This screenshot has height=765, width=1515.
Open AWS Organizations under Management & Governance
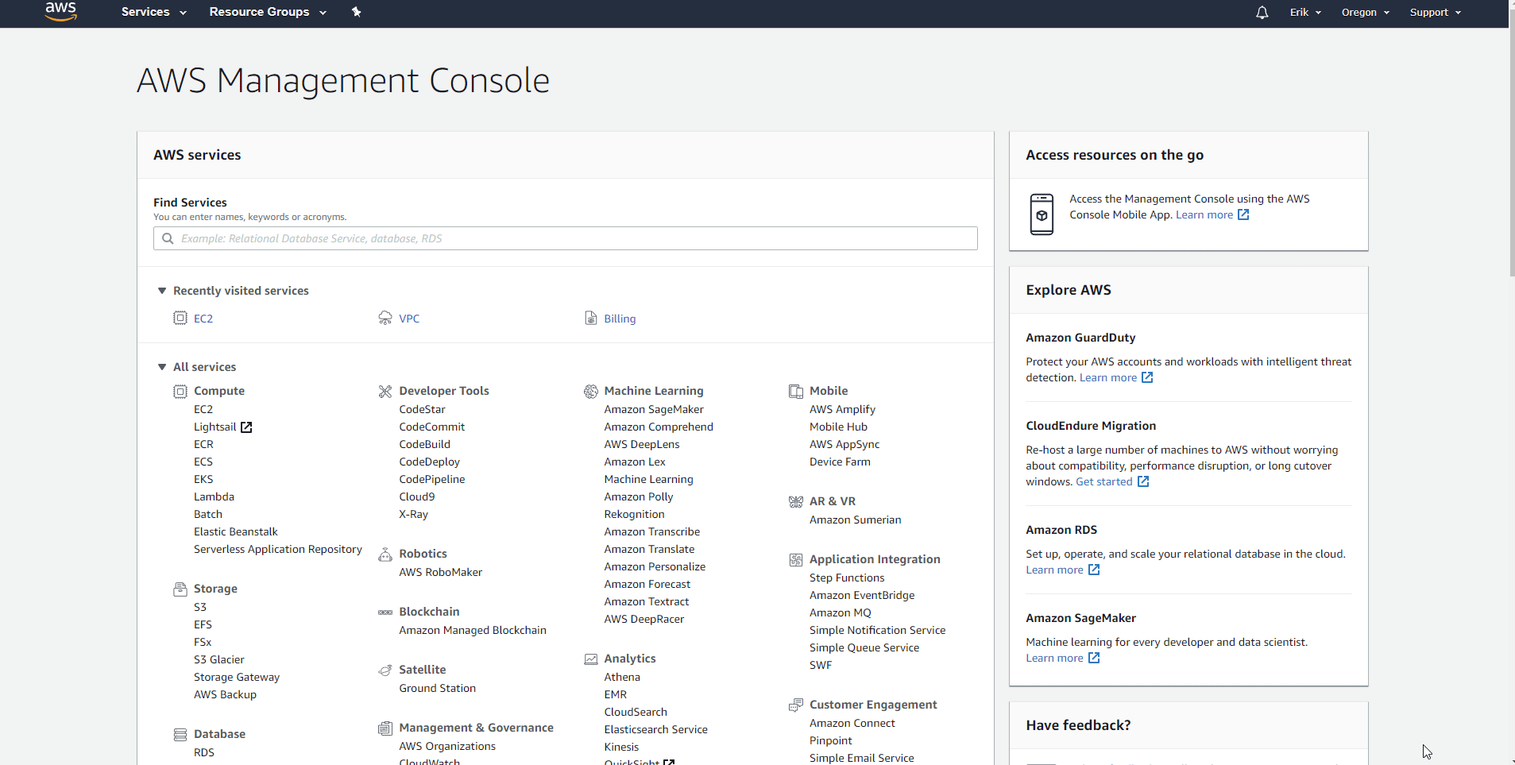447,746
